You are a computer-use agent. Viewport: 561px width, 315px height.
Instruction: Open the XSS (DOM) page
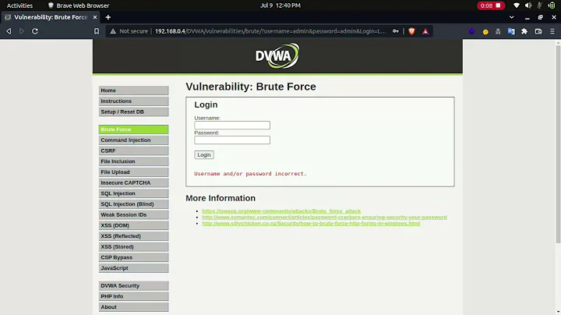click(x=133, y=225)
